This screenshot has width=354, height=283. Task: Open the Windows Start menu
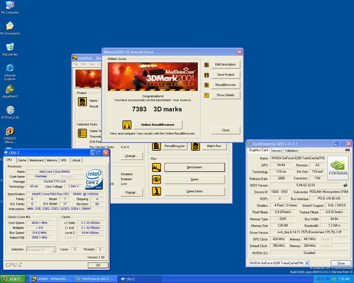pos(13,279)
